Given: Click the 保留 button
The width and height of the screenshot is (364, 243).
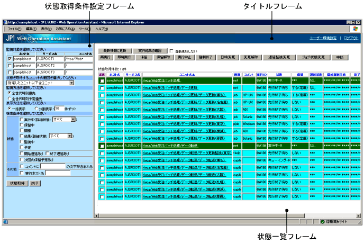Looking at the screenshot, I should [x=144, y=57].
